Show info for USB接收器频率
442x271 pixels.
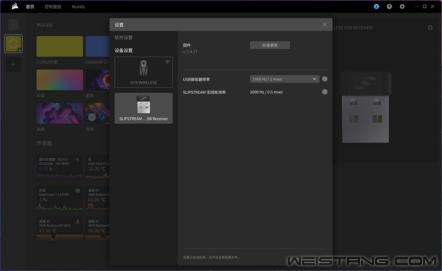click(x=325, y=79)
